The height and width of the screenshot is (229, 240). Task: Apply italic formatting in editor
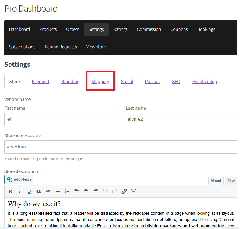20,192
